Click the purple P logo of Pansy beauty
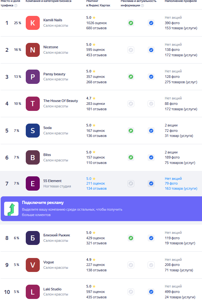Image resolution: width=202 pixels, height=305 pixels. coord(33,77)
